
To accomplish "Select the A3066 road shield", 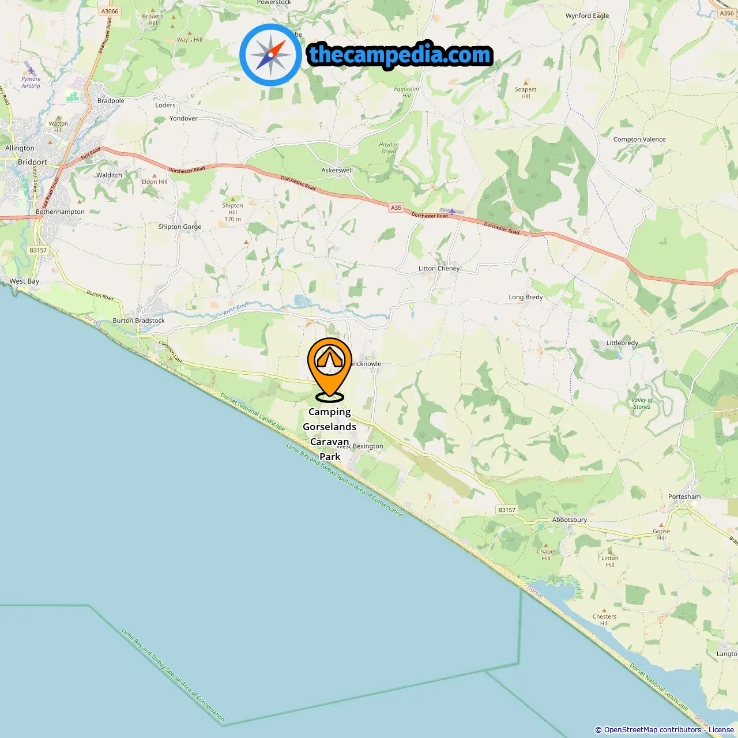I will point(110,11).
